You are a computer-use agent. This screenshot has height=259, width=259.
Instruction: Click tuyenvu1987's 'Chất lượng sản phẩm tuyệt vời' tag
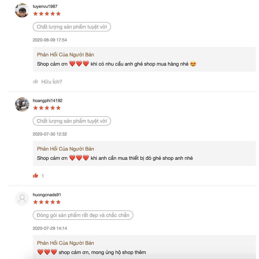[x=72, y=27]
